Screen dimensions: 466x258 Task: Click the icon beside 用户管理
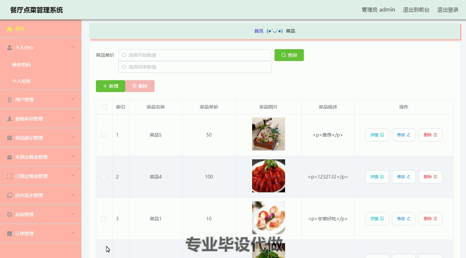(10, 100)
